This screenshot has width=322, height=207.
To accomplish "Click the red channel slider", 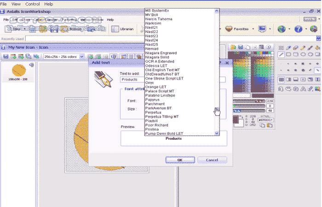I will click(x=249, y=101).
